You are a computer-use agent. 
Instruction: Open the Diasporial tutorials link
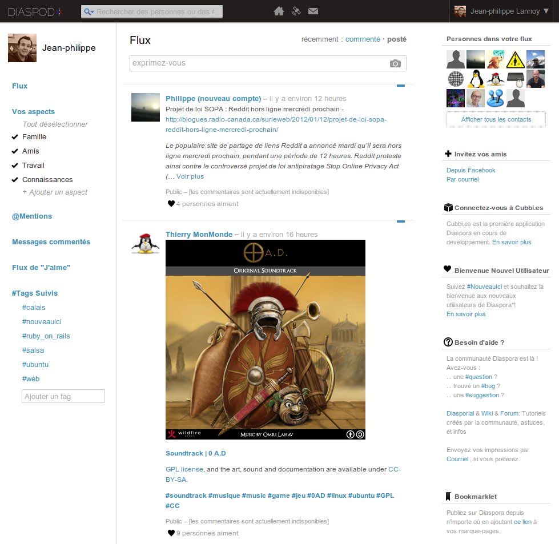click(460, 413)
